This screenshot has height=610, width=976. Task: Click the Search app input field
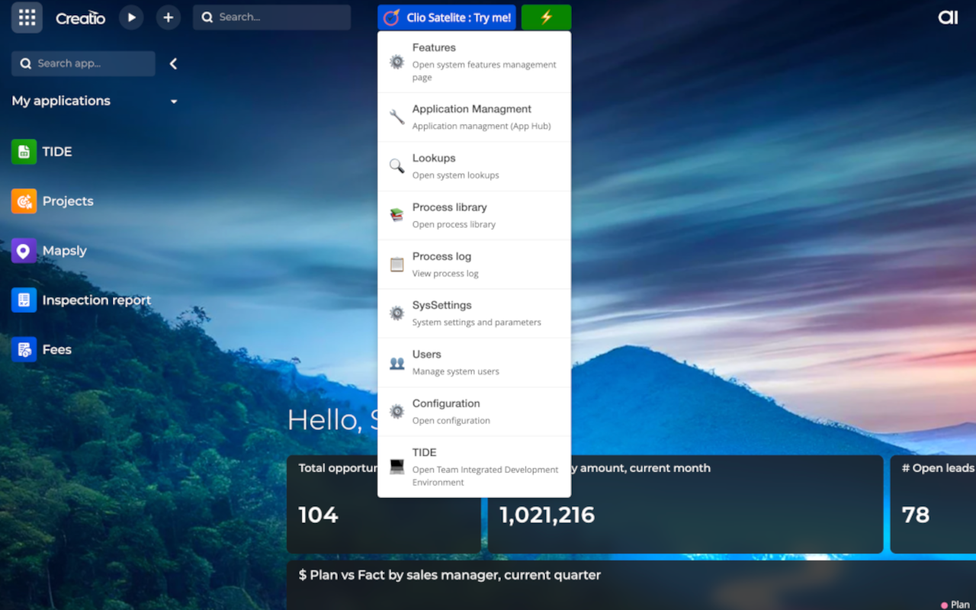pyautogui.click(x=83, y=64)
